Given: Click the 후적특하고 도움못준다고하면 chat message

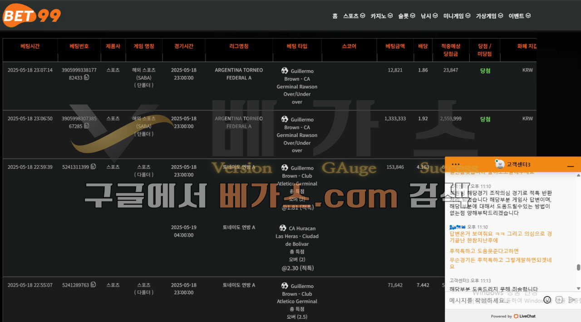Looking at the screenshot, I should (484, 251).
